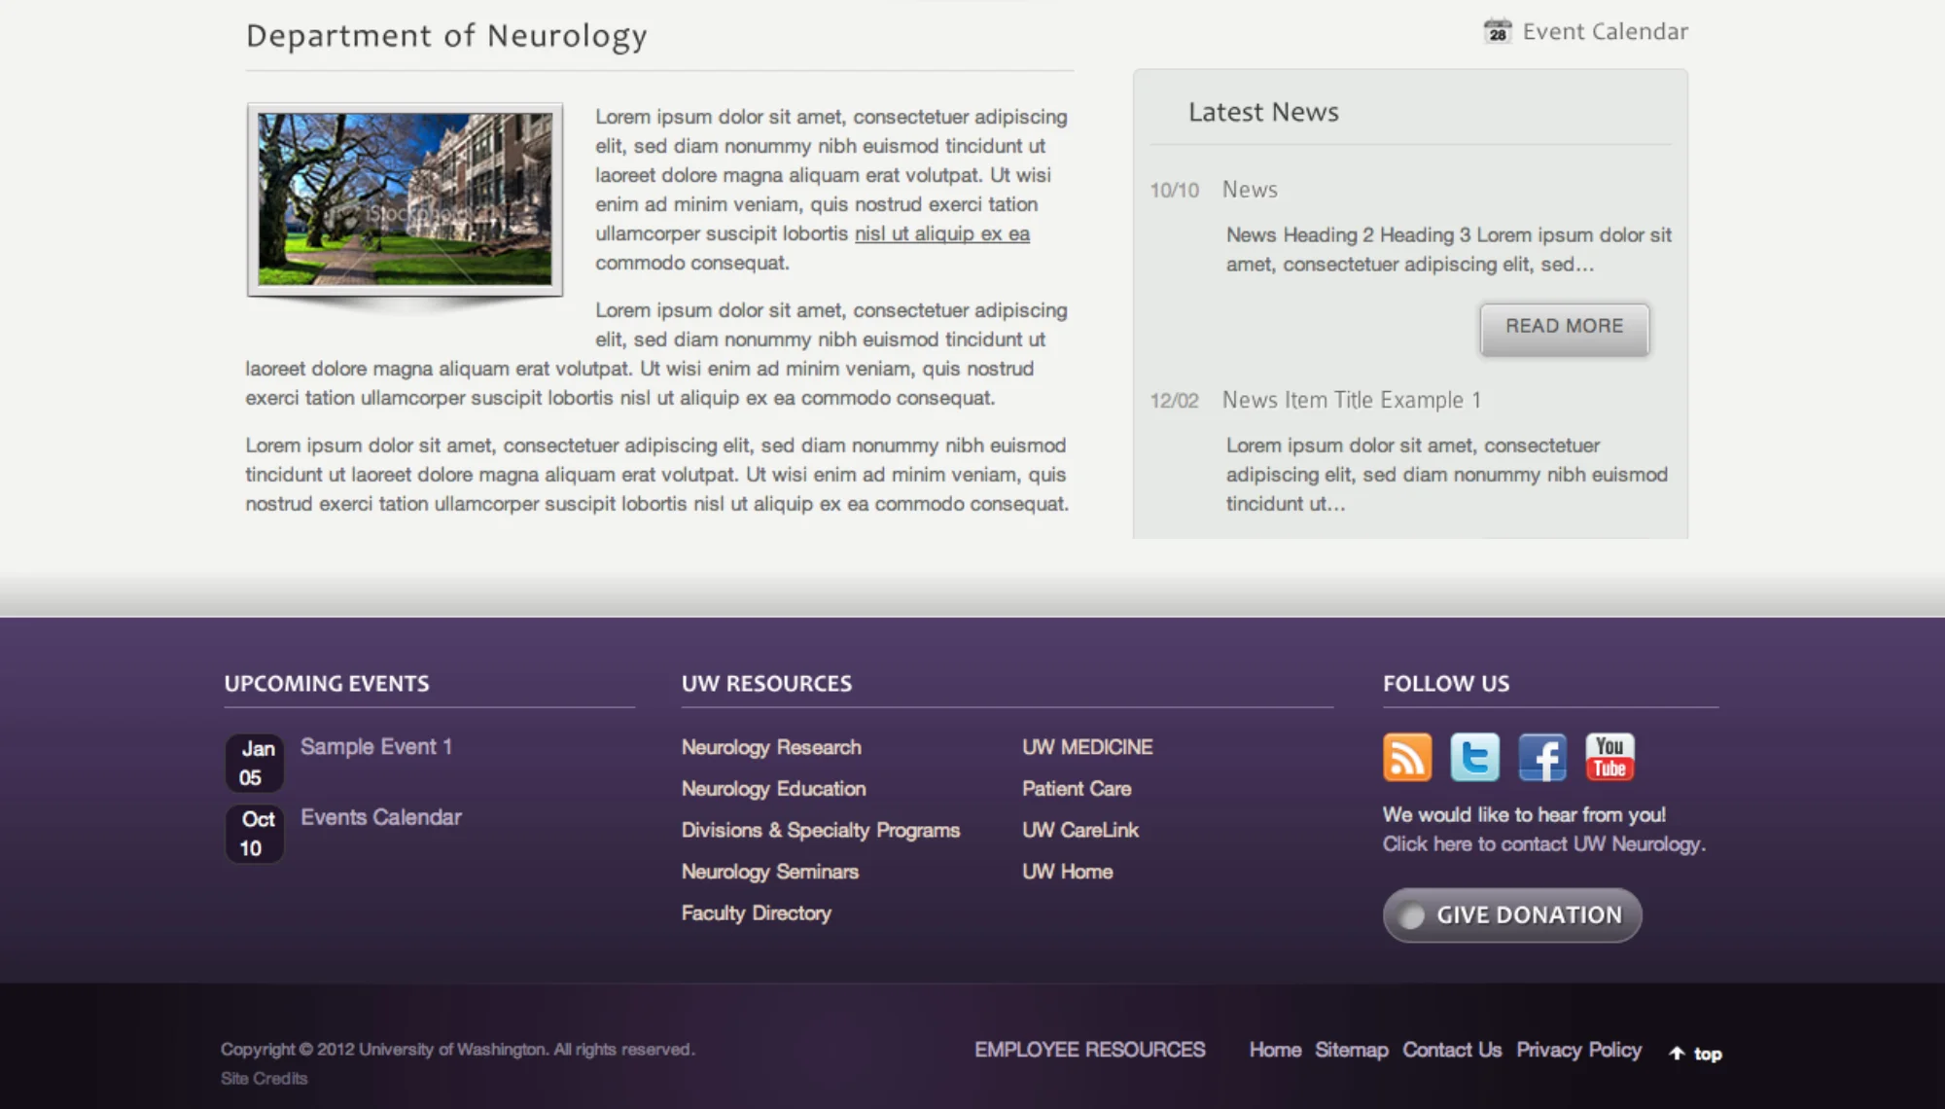Click the UPCOMING EVENTS heading
1945x1109 pixels.
pos(327,684)
